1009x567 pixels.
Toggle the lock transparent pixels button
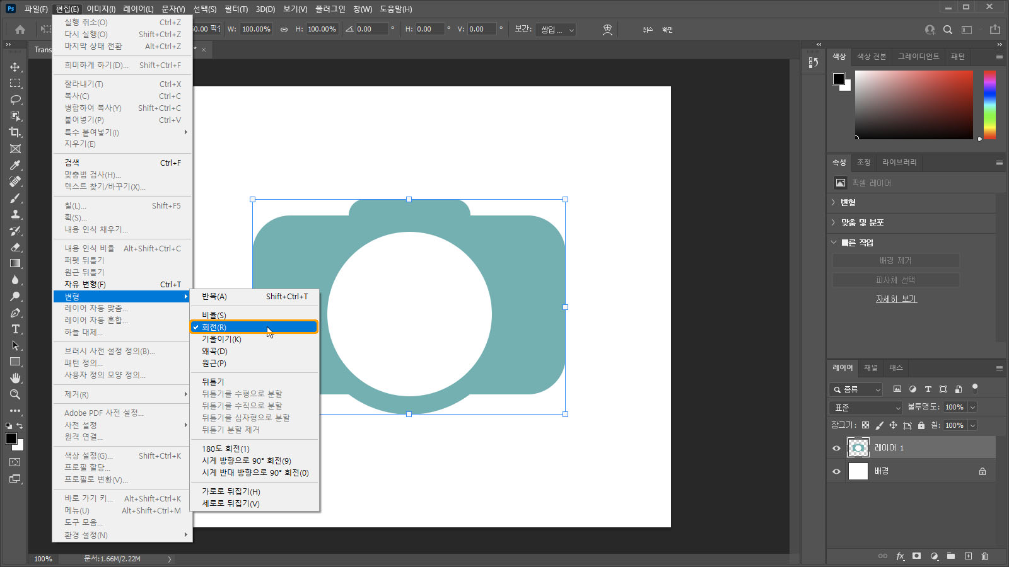click(x=865, y=425)
